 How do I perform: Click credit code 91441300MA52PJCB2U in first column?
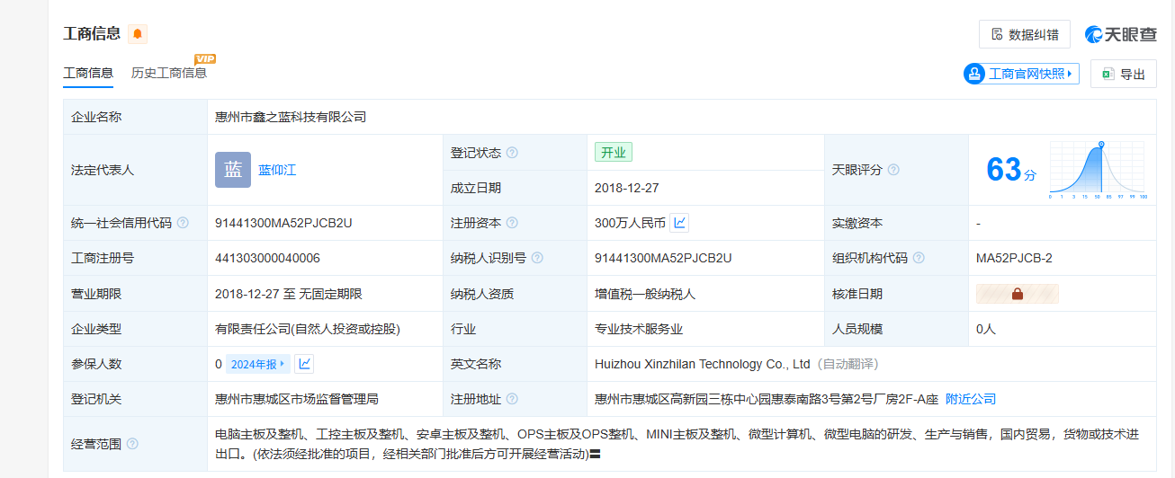[x=283, y=223]
